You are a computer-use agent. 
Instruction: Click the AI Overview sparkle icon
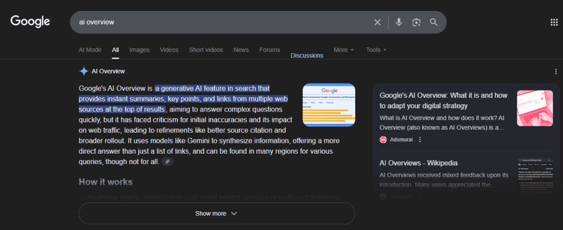click(x=84, y=71)
